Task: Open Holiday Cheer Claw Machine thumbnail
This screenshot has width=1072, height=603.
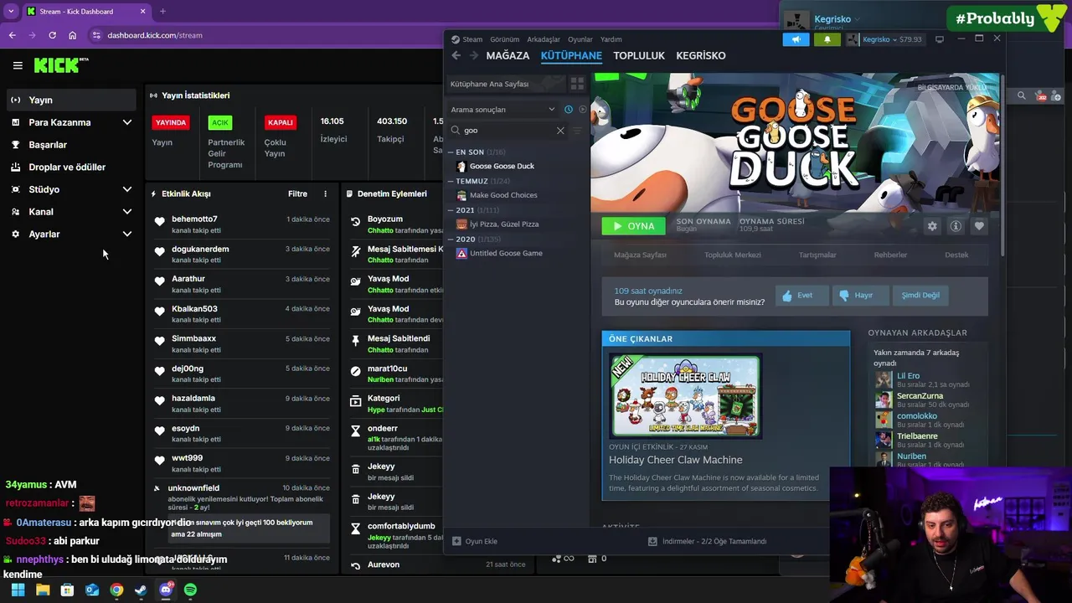Action: click(685, 396)
